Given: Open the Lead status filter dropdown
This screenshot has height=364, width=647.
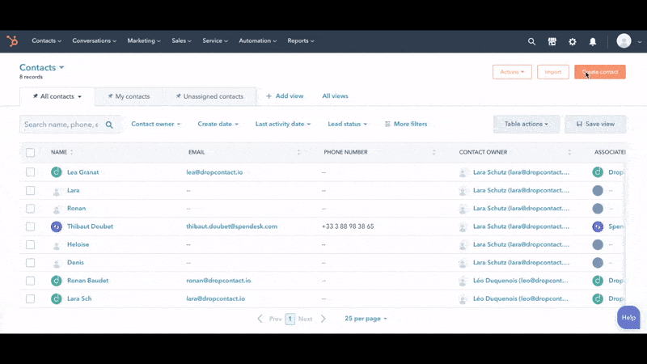Looking at the screenshot, I should click(347, 124).
